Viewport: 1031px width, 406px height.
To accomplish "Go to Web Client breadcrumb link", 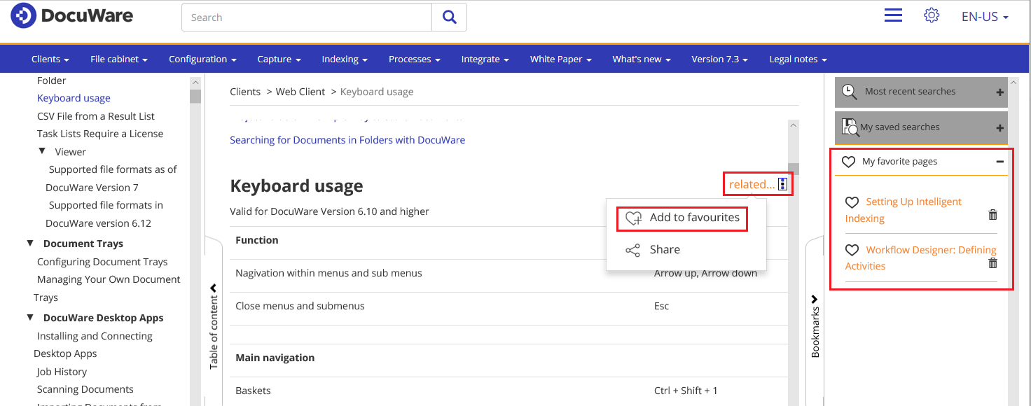I will point(300,92).
